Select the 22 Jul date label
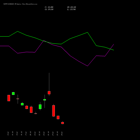Screen dimensions: 140x140 coord(39,134)
